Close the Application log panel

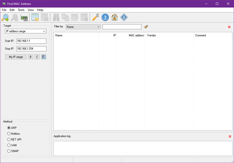tap(230, 136)
